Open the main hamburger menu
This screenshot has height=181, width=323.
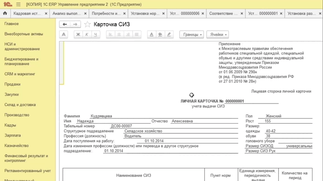(x=18, y=4)
